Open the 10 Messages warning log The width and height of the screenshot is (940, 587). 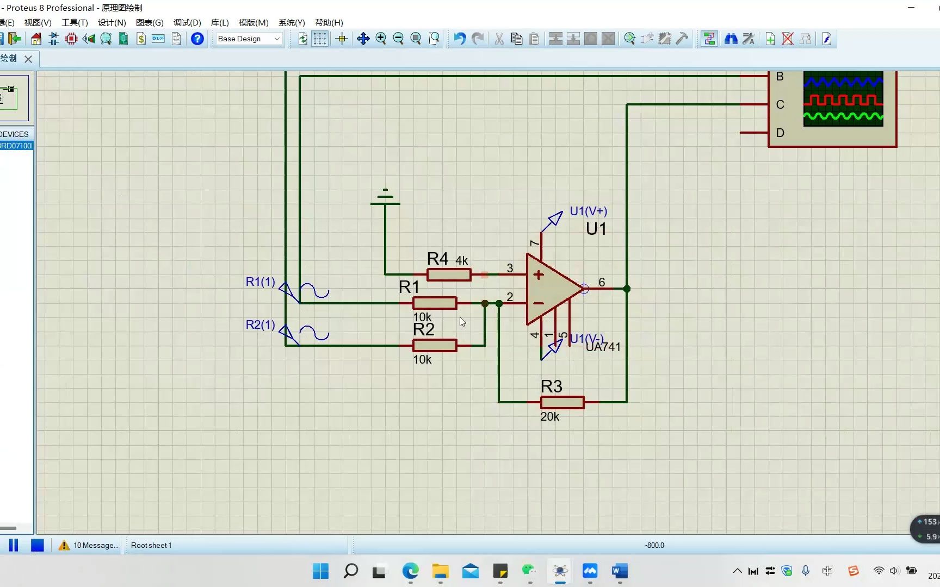click(88, 545)
